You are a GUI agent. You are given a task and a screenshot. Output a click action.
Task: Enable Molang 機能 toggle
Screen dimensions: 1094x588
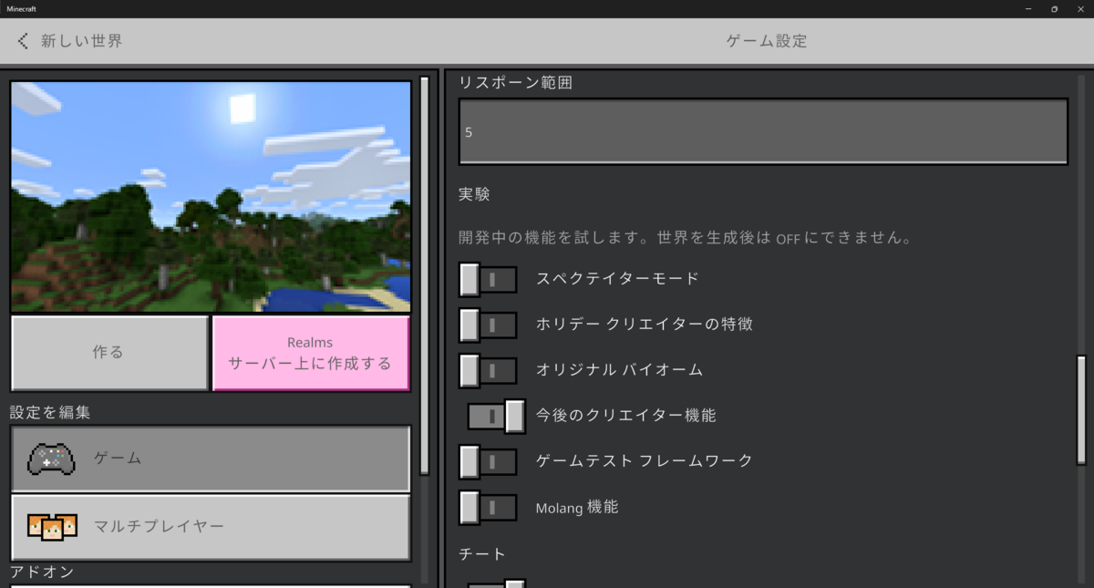pyautogui.click(x=488, y=507)
